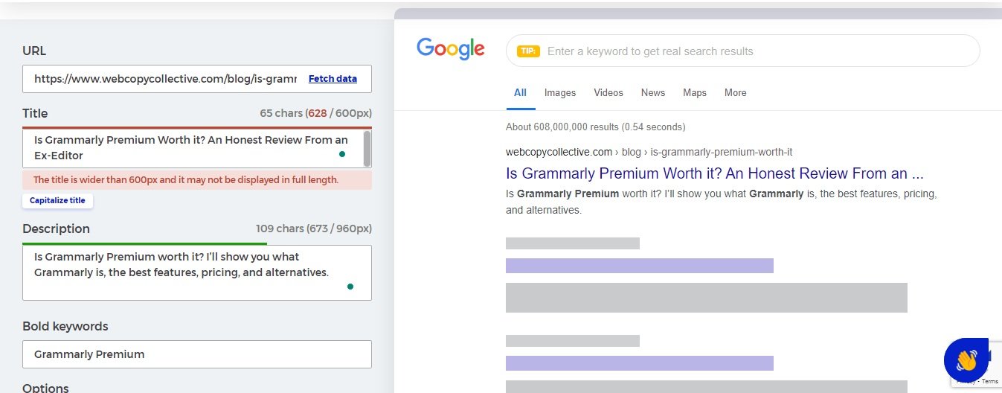
Task: Click the keyword search box placeholder
Action: [650, 51]
